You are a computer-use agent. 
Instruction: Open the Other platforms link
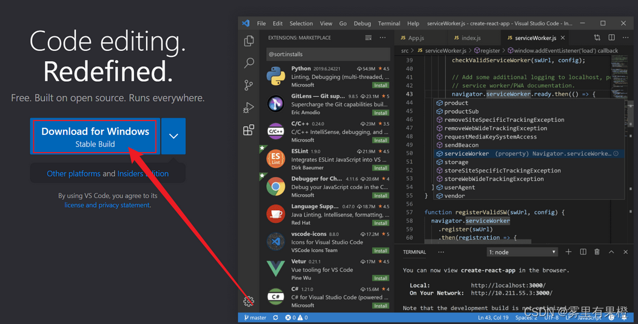coord(73,174)
